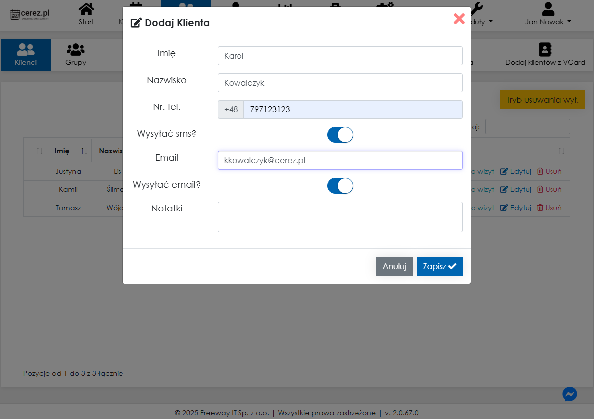Viewport: 594px width, 419px height.
Task: Click the Notatki text area
Action: click(x=340, y=217)
